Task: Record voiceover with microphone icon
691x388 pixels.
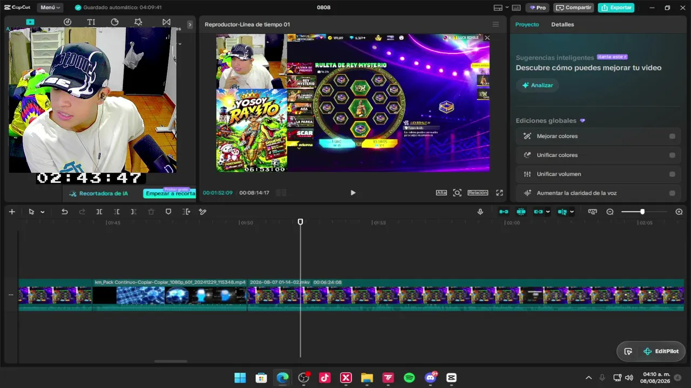Action: [480, 212]
